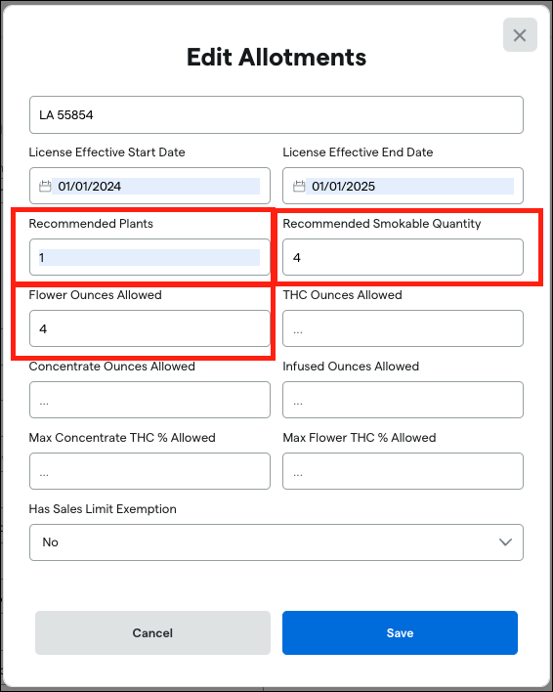Open the Has Sales Limit Exemption dropdown showing No

click(276, 542)
